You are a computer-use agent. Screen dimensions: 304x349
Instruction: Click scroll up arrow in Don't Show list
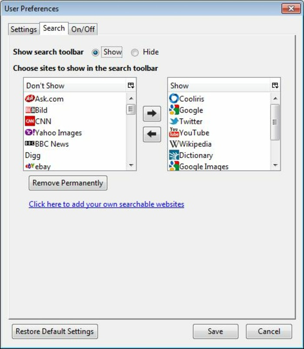pyautogui.click(x=131, y=98)
